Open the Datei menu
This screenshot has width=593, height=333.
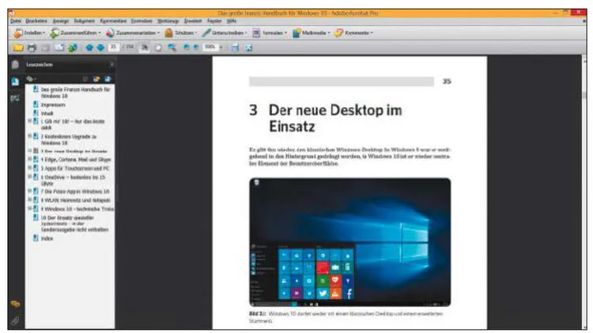coord(16,21)
